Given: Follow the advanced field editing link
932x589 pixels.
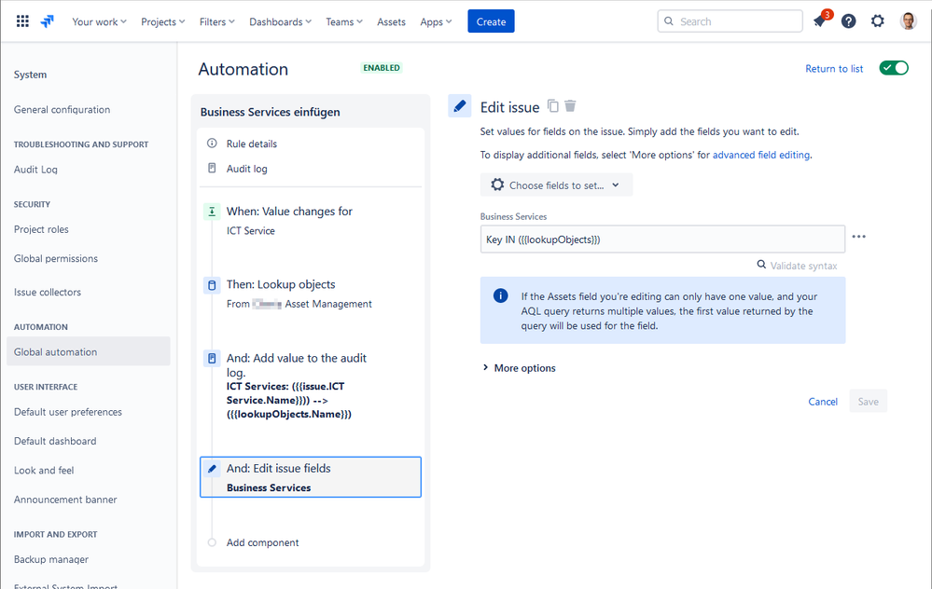Looking at the screenshot, I should coord(761,155).
